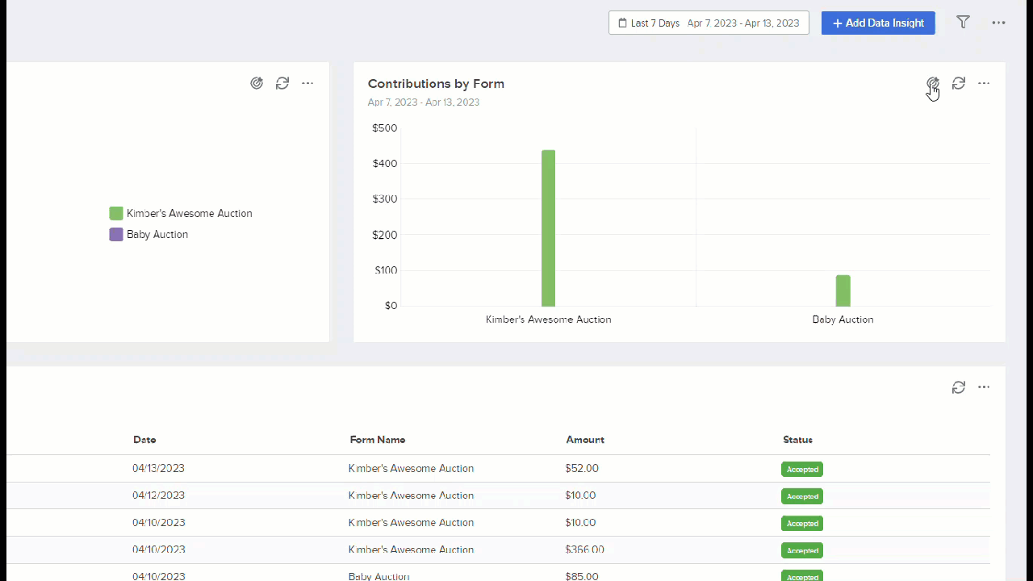This screenshot has width=1033, height=581.
Task: Refresh the left legend widget
Action: pyautogui.click(x=282, y=83)
